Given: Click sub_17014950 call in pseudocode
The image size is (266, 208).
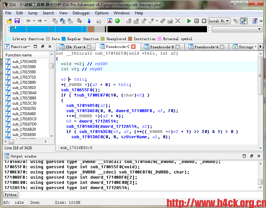Looking at the screenshot, I should 82,106.
